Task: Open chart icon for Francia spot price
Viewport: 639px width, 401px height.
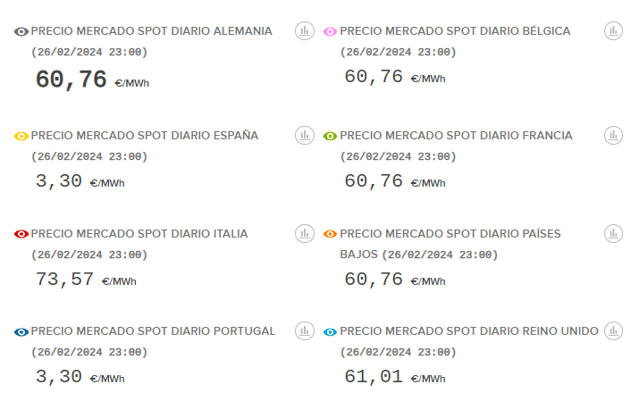Action: click(613, 136)
